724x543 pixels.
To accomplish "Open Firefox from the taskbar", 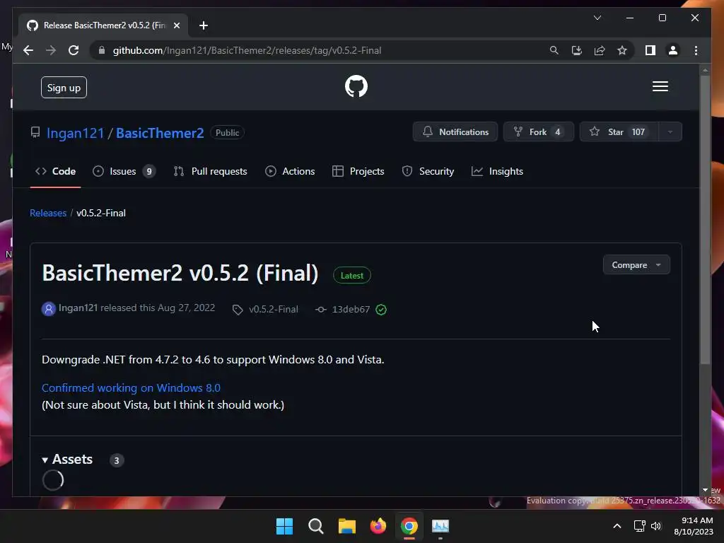I will (378, 526).
